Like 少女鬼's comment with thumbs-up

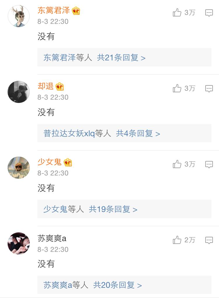(x=177, y=164)
